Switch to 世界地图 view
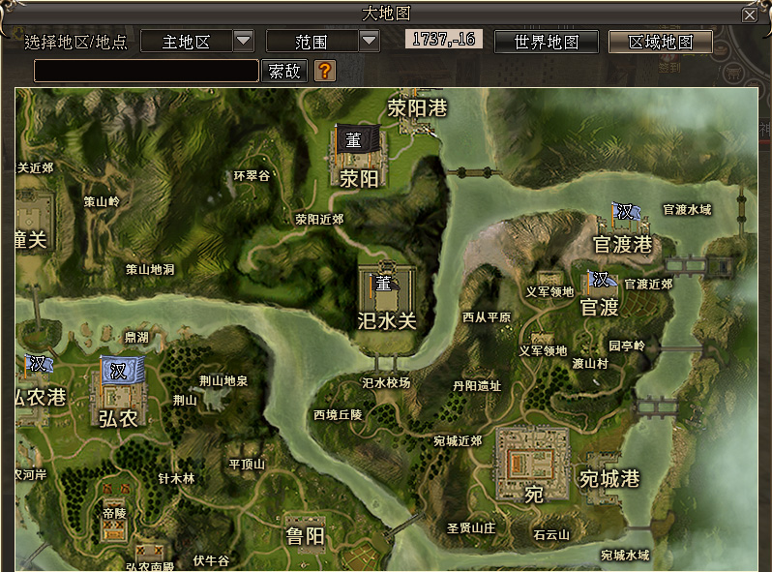The image size is (772, 572). coord(546,43)
